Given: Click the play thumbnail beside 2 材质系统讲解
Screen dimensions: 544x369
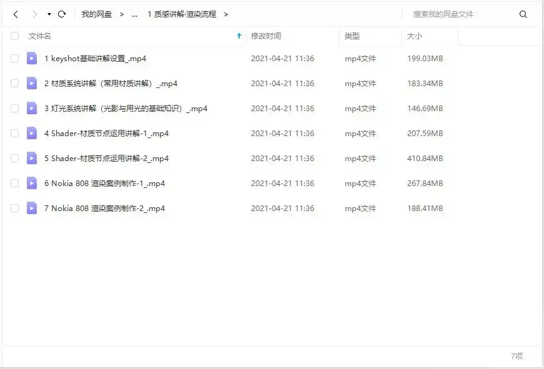Looking at the screenshot, I should pos(32,83).
